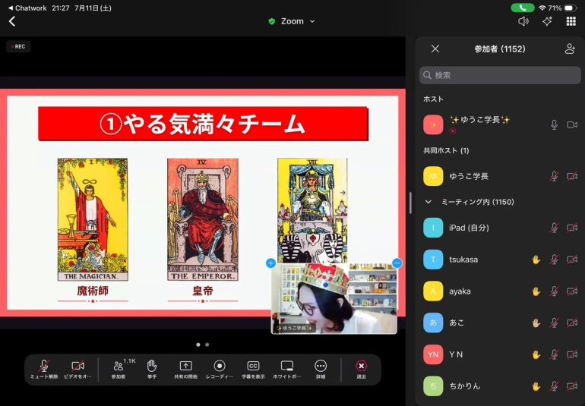Tap the blue minus on speaker thumbnail
Screen dimensions: 585x406
click(397, 263)
